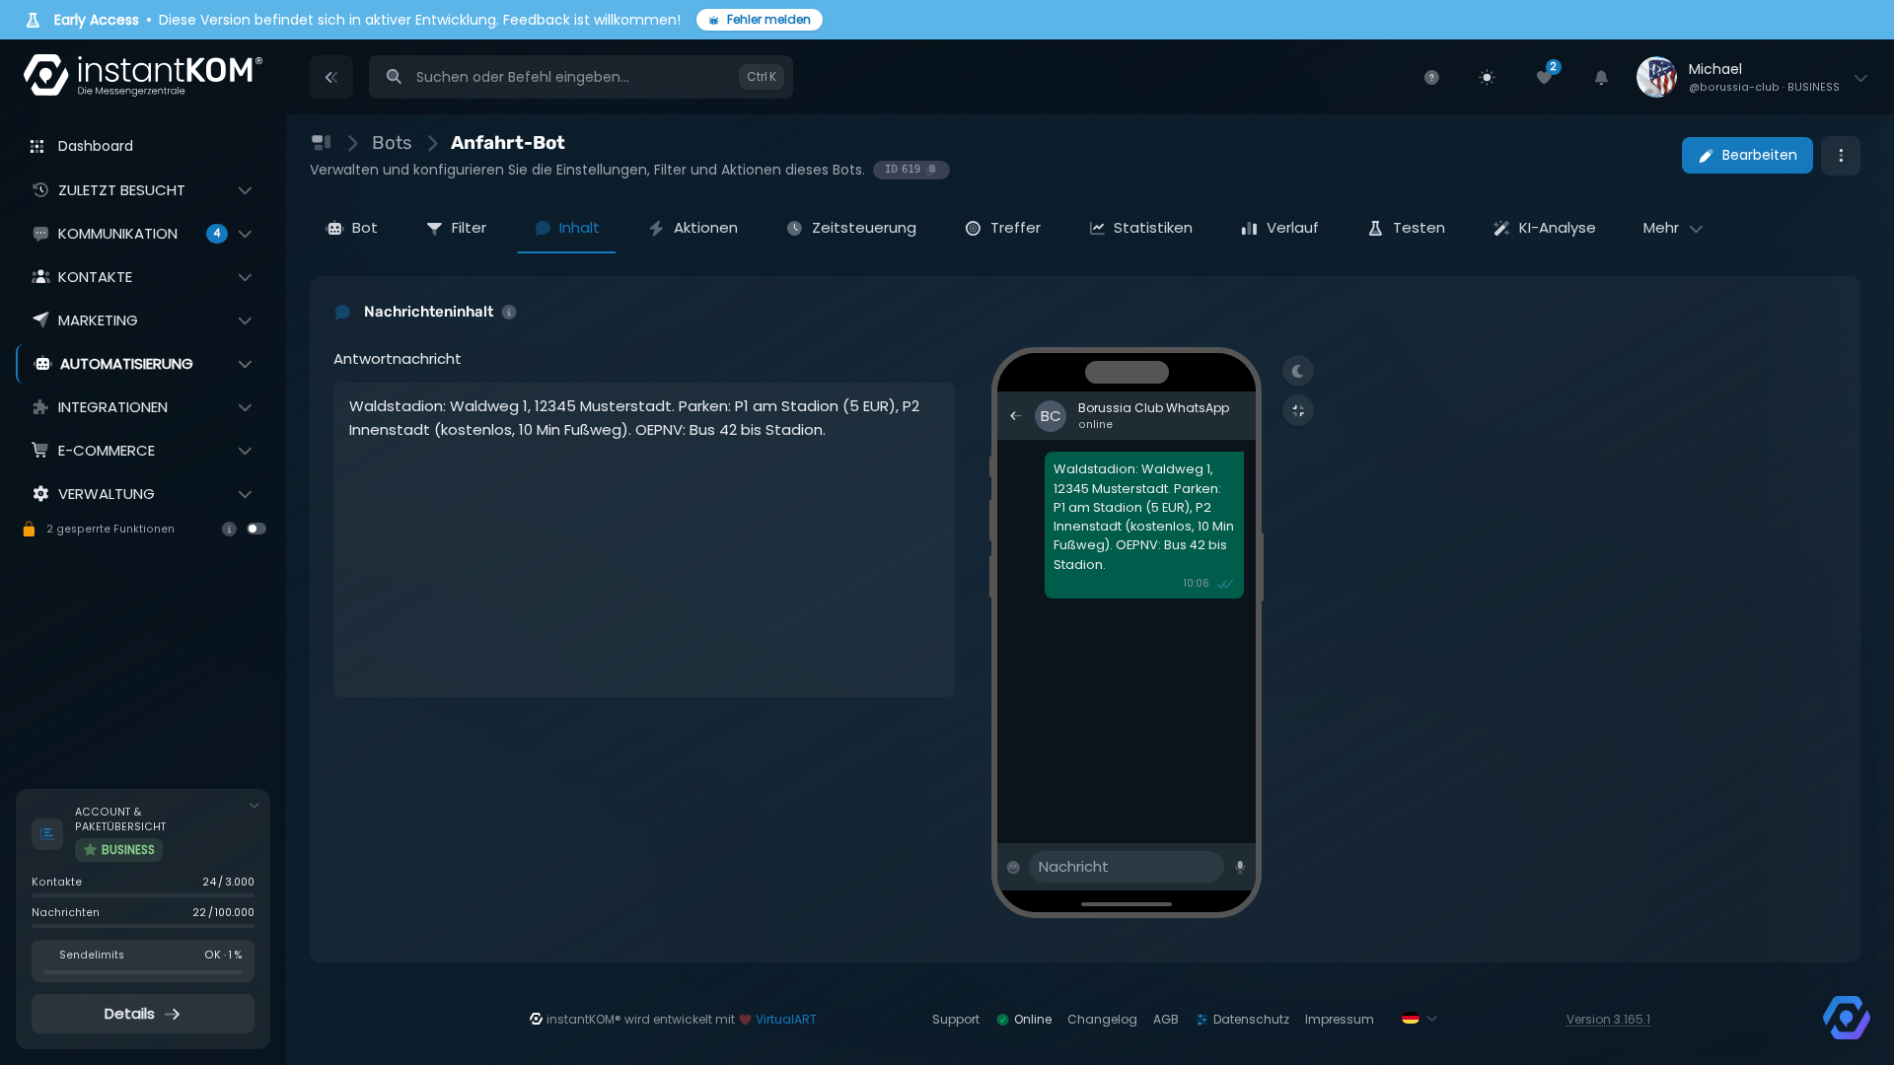The width and height of the screenshot is (1894, 1065).
Task: Toggle phone preview dark mode moon icon
Action: [x=1298, y=372]
